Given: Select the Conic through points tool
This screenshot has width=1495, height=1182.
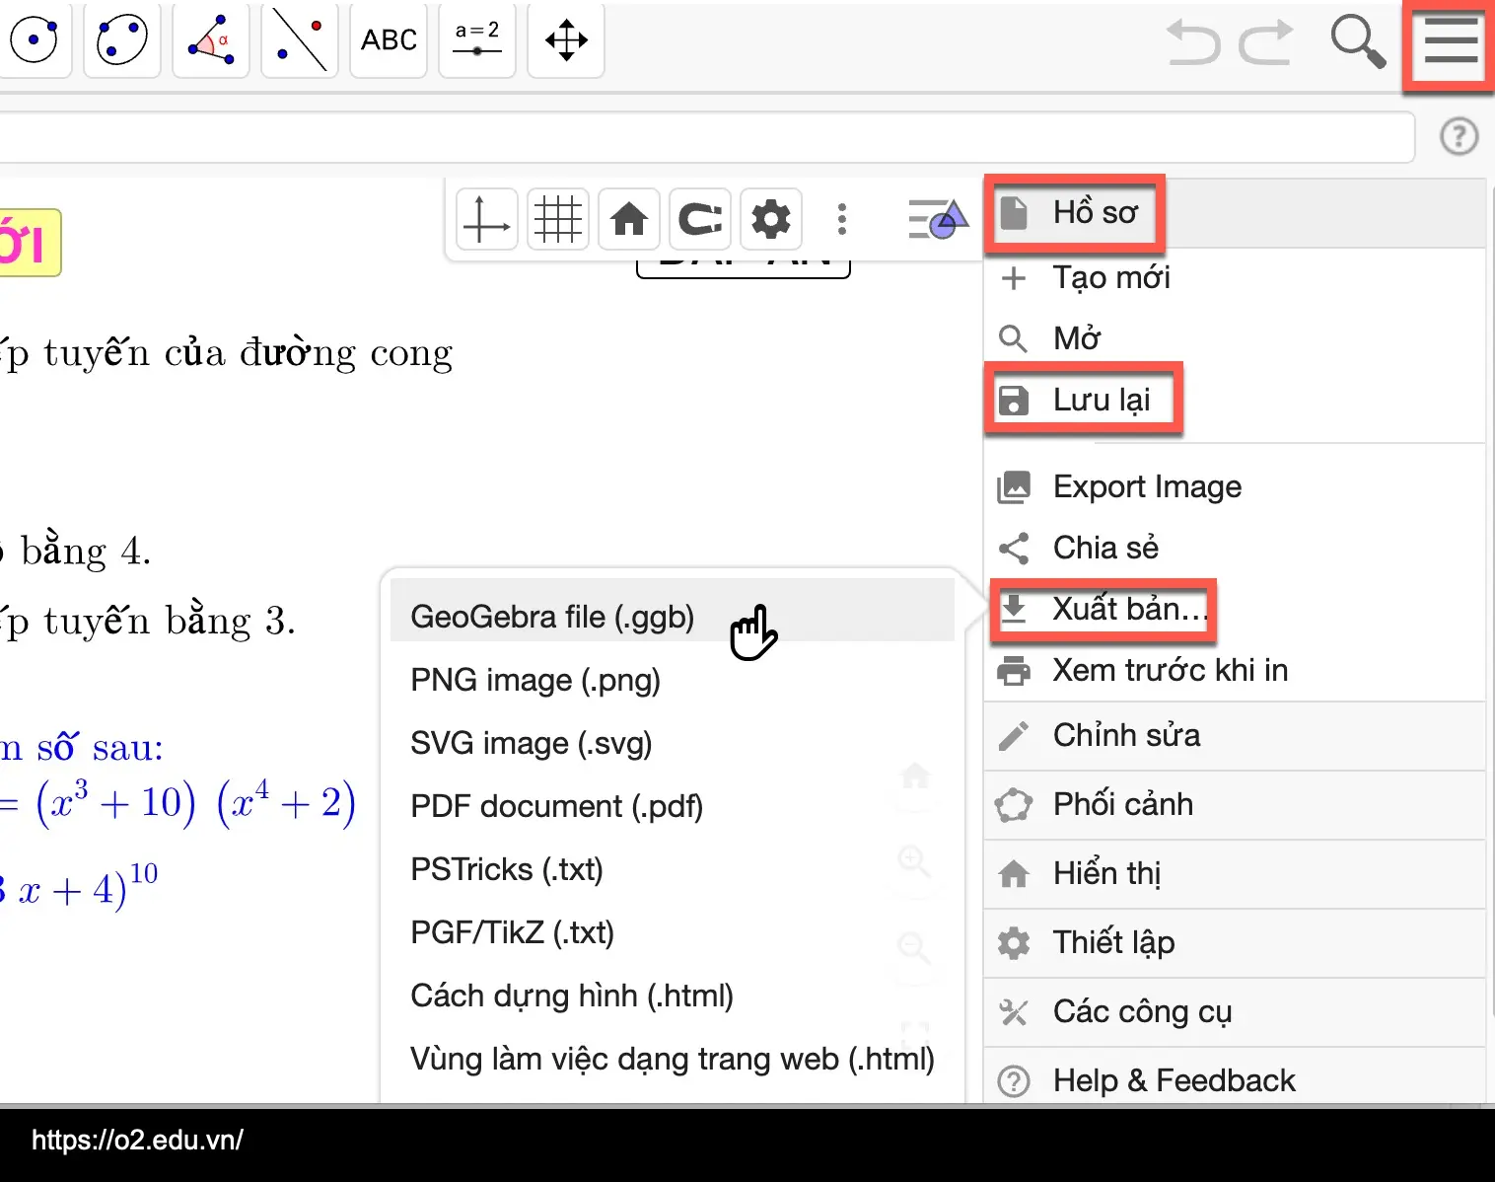Looking at the screenshot, I should 122,40.
